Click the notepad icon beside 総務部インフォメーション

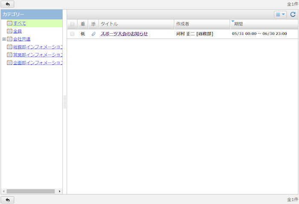(10, 47)
